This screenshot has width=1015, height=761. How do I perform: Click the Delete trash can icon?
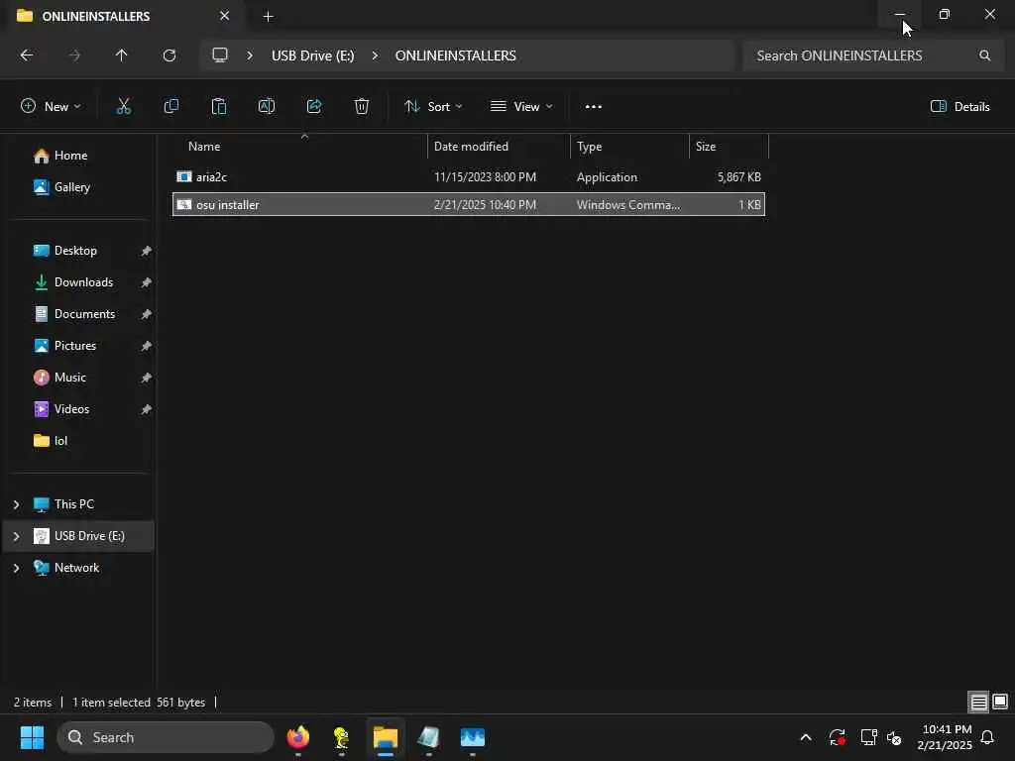(362, 106)
